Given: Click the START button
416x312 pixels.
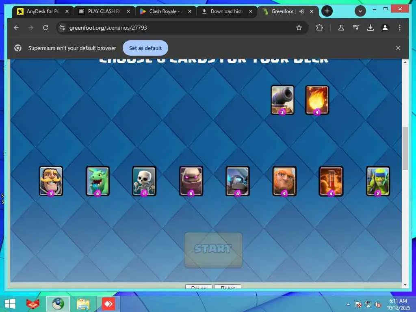Looking at the screenshot, I should (214, 250).
